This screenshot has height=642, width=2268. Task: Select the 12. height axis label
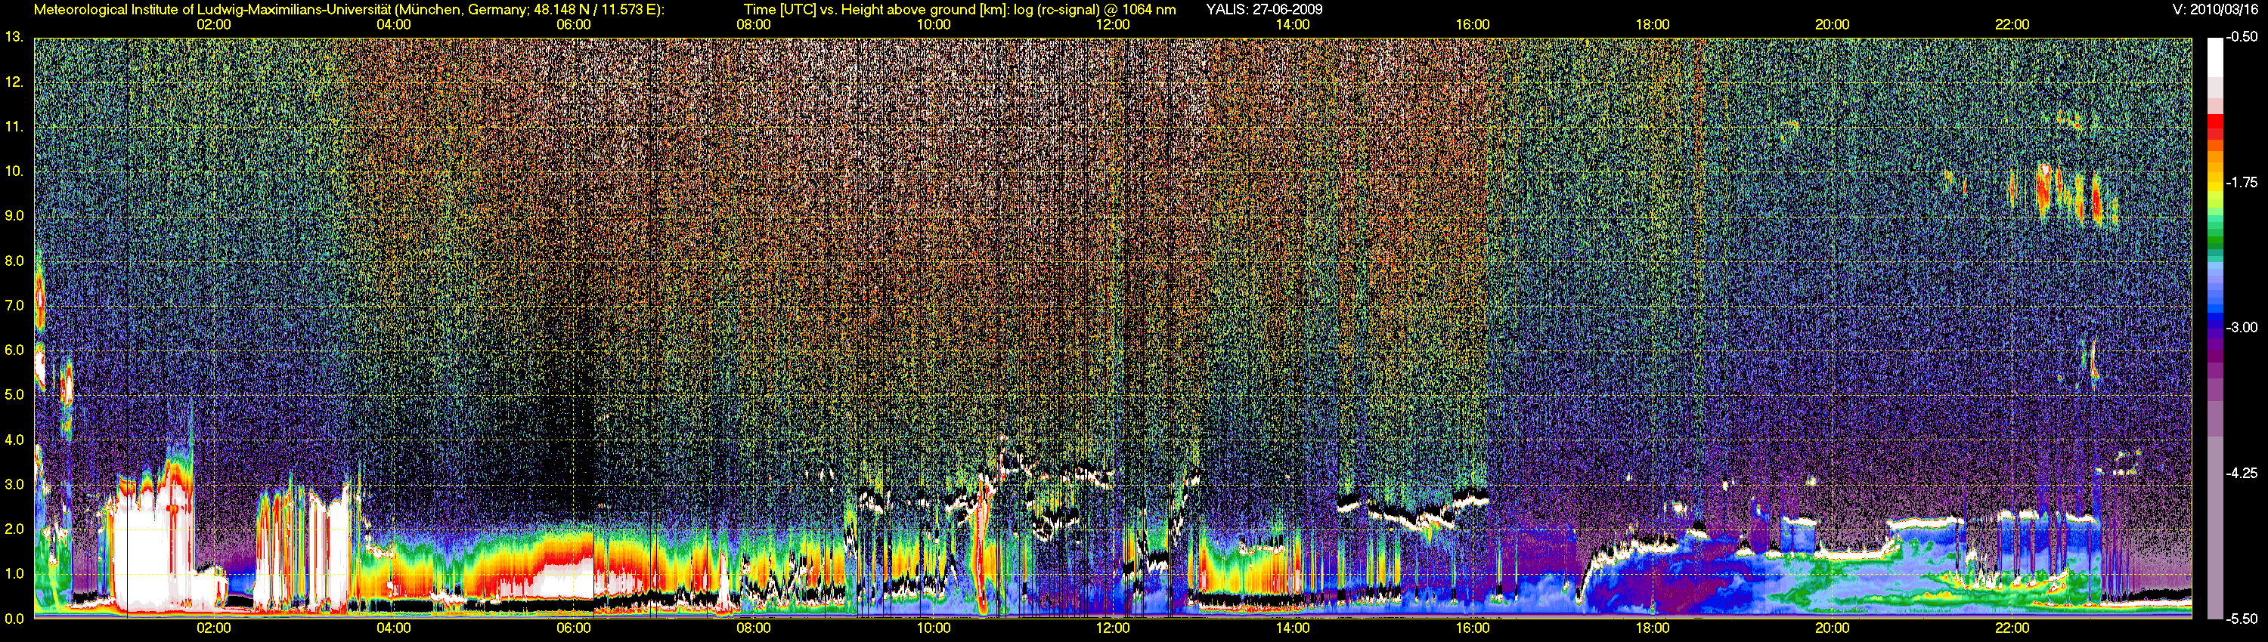tap(13, 82)
